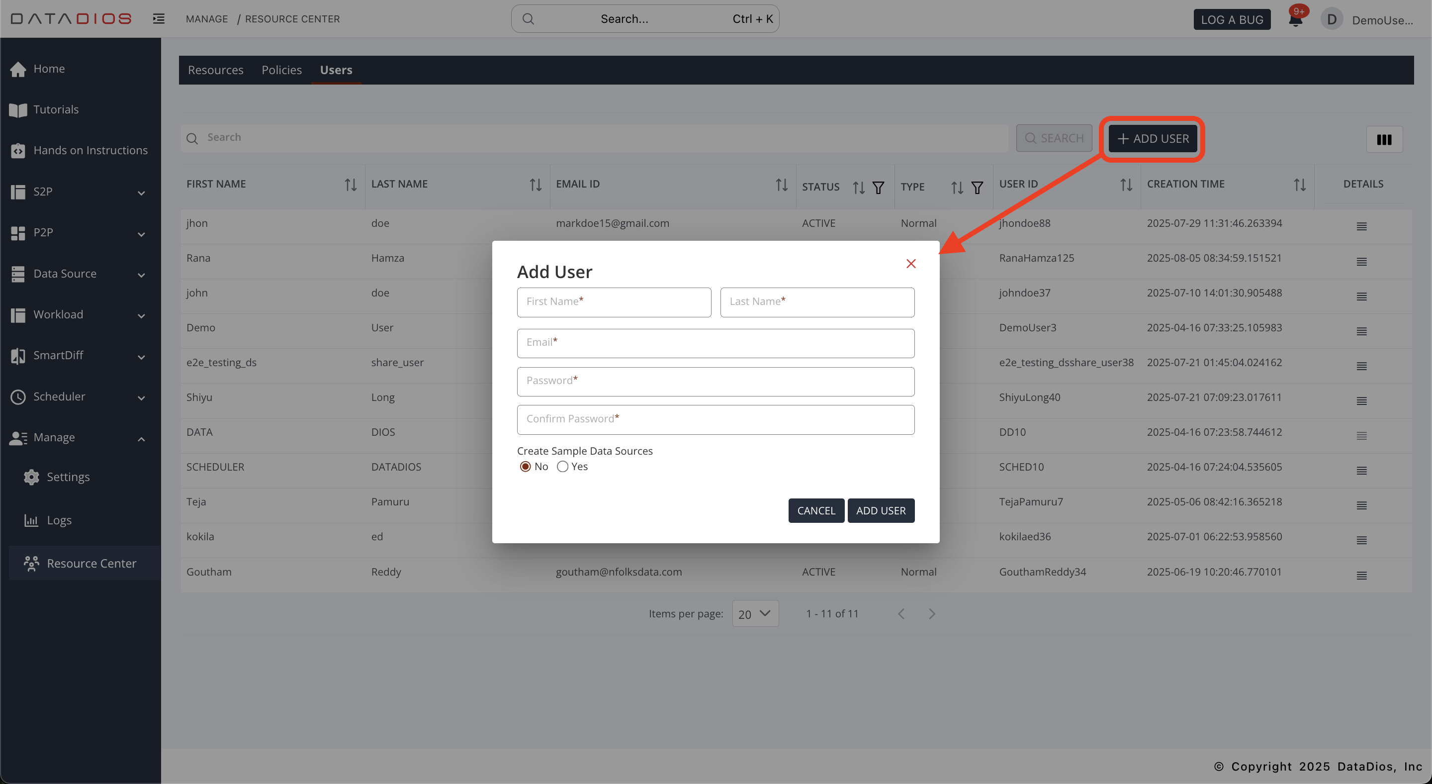Screen dimensions: 1432x784
Task: Close the Add User dialog with red X
Action: click(910, 264)
